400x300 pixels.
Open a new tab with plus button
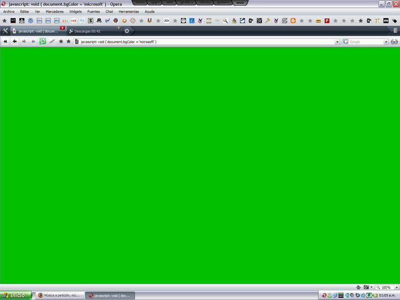pyautogui.click(x=126, y=31)
